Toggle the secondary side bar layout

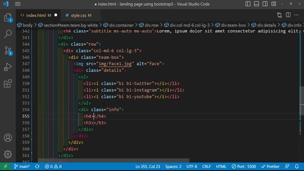click(x=265, y=4)
